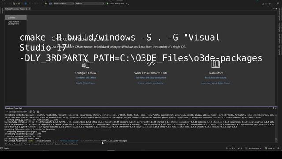Open Follow a step by step tutorial link

[x=151, y=83]
